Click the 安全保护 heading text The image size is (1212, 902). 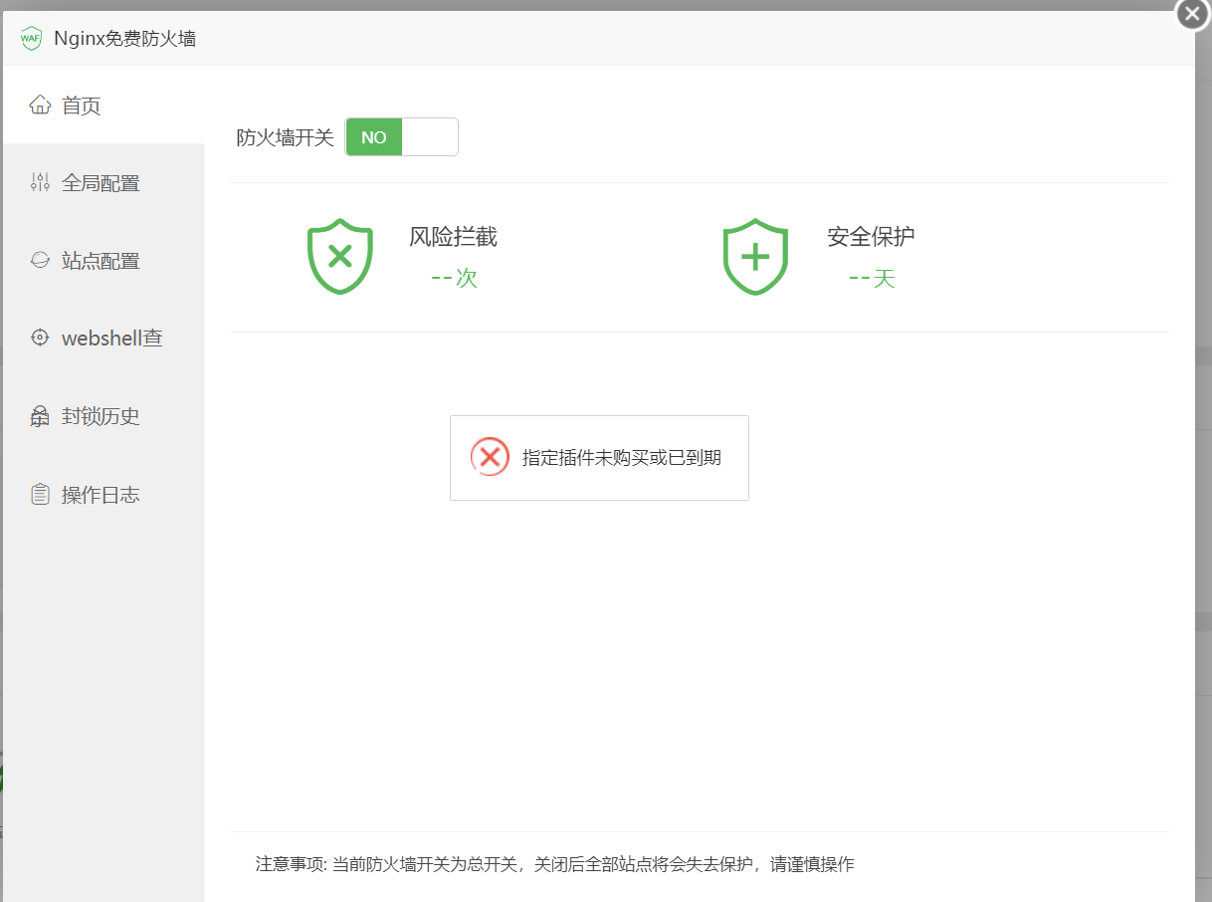(871, 237)
